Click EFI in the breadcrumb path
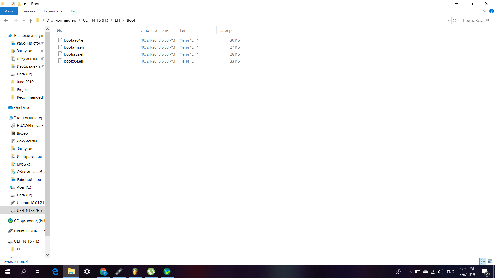Image resolution: width=495 pixels, height=278 pixels. pyautogui.click(x=117, y=20)
